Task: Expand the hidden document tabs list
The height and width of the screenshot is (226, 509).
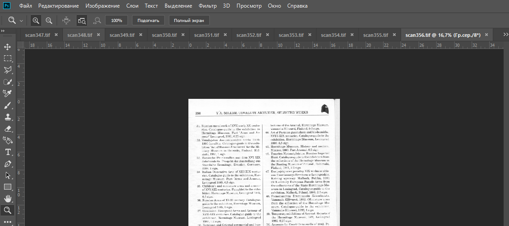Action: tap(503, 35)
